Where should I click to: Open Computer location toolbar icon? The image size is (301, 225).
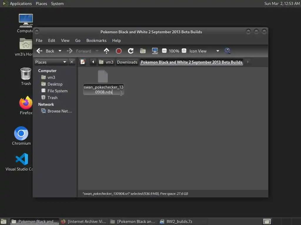tap(155, 51)
